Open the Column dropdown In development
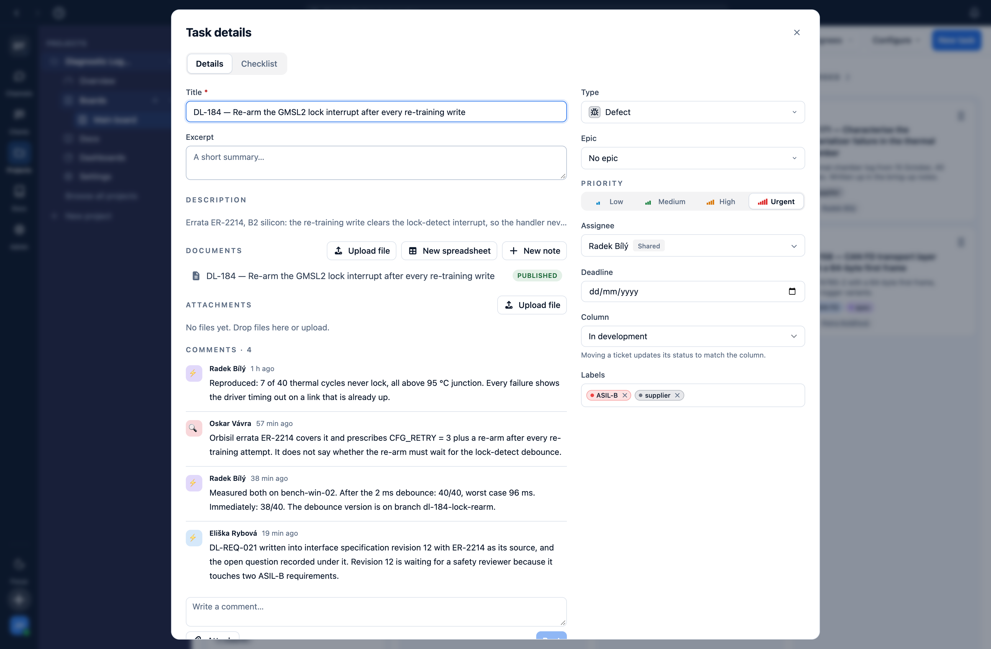The height and width of the screenshot is (649, 991). [x=693, y=336]
